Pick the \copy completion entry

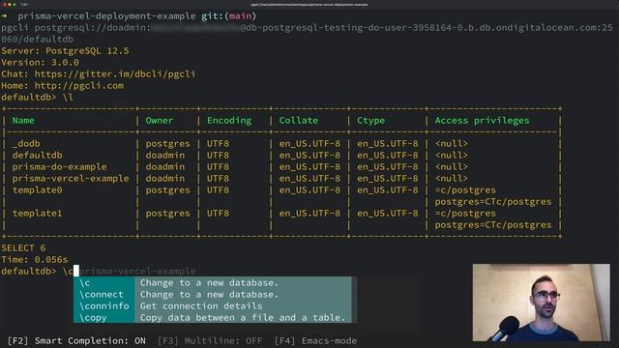coord(213,317)
